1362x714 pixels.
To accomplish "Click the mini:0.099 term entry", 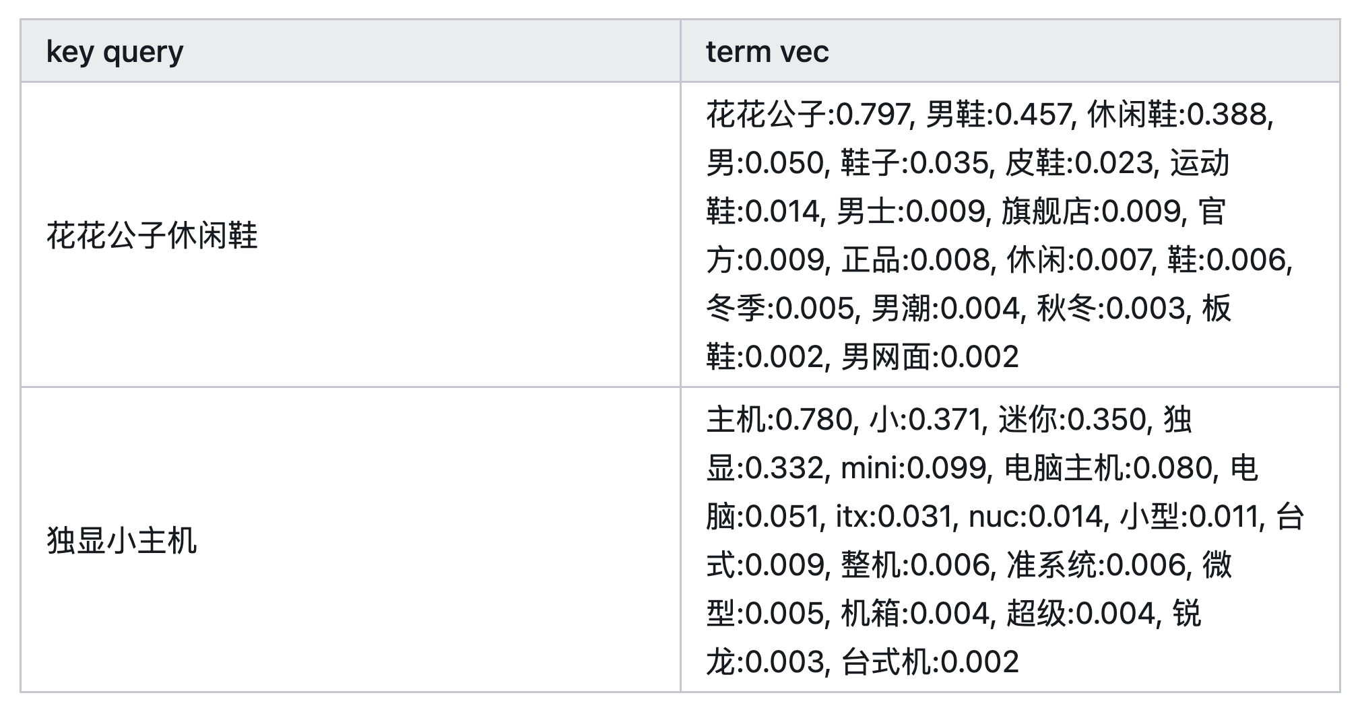I will click(x=914, y=468).
